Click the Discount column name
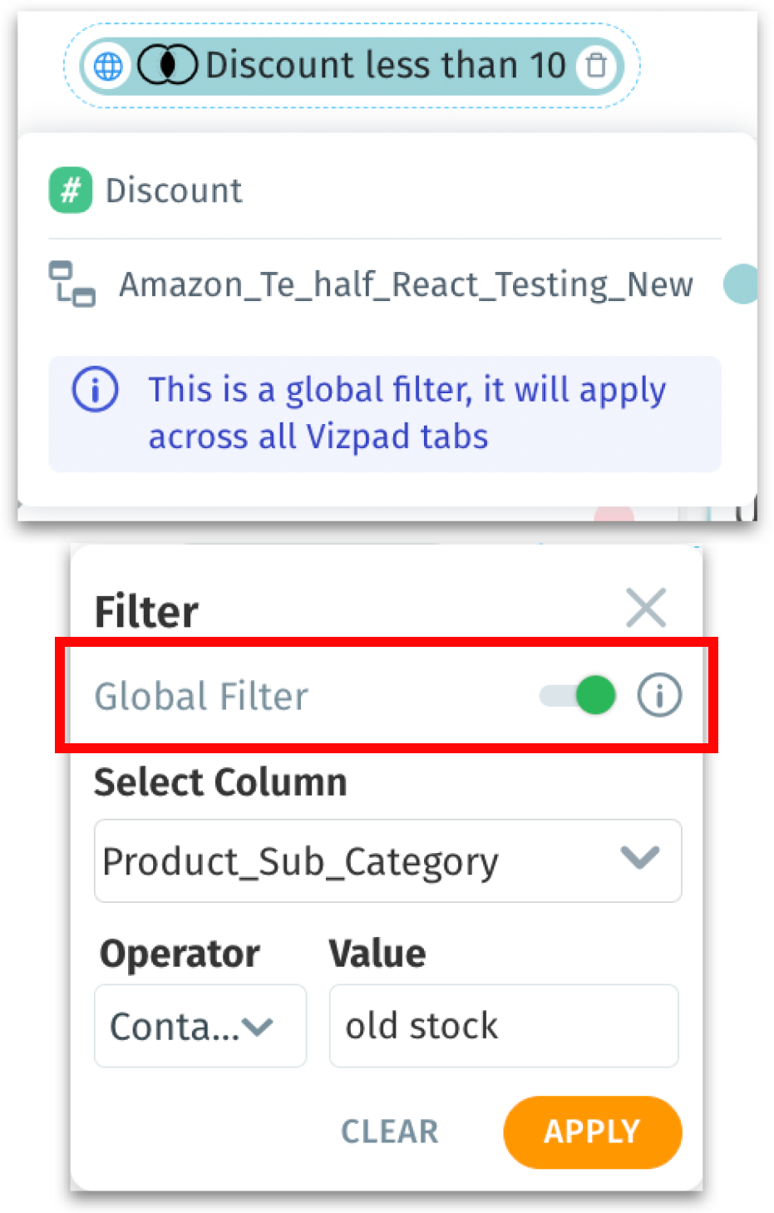This screenshot has width=774, height=1213. [174, 190]
